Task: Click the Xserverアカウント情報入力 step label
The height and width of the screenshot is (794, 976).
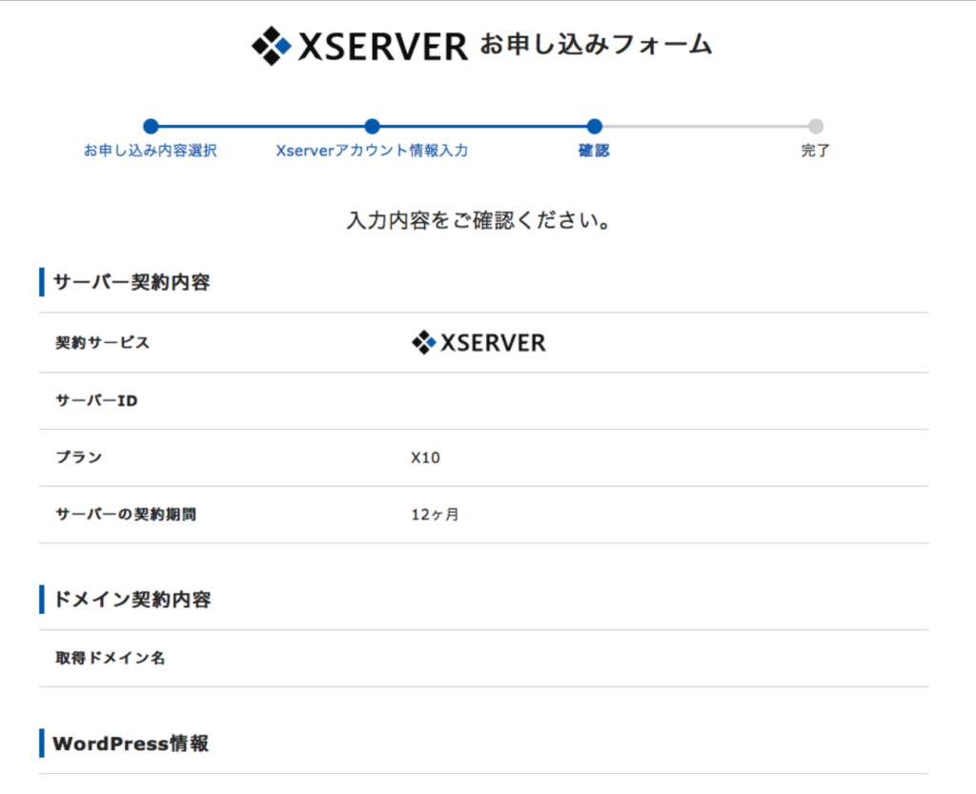Action: pyautogui.click(x=372, y=151)
